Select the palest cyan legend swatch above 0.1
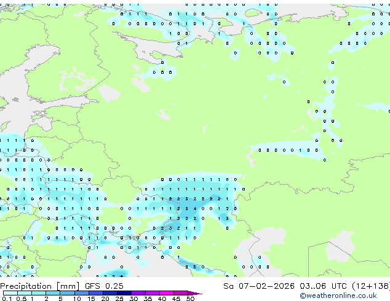The height and width of the screenshot is (301, 390). click(10, 293)
